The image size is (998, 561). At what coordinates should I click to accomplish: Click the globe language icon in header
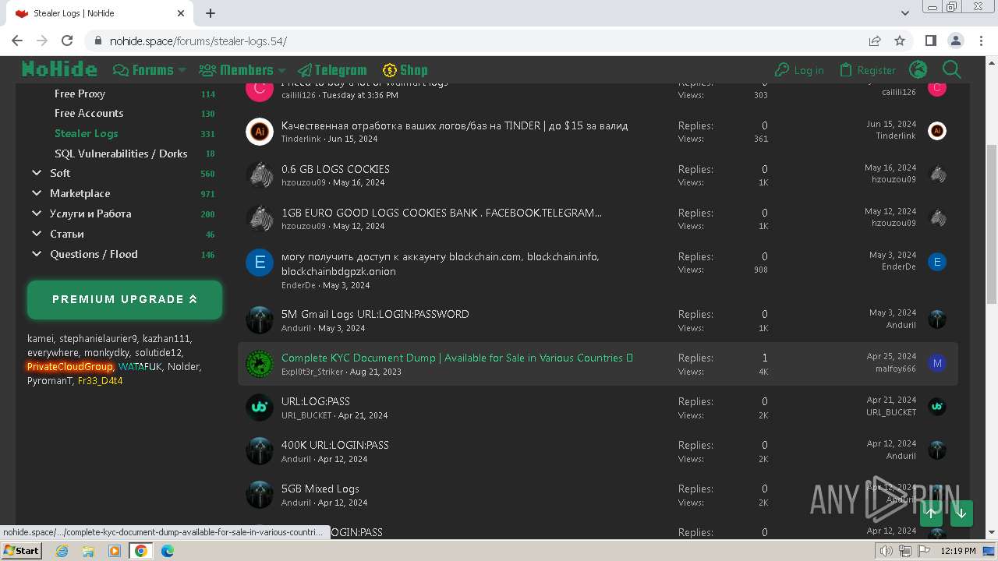tap(918, 70)
